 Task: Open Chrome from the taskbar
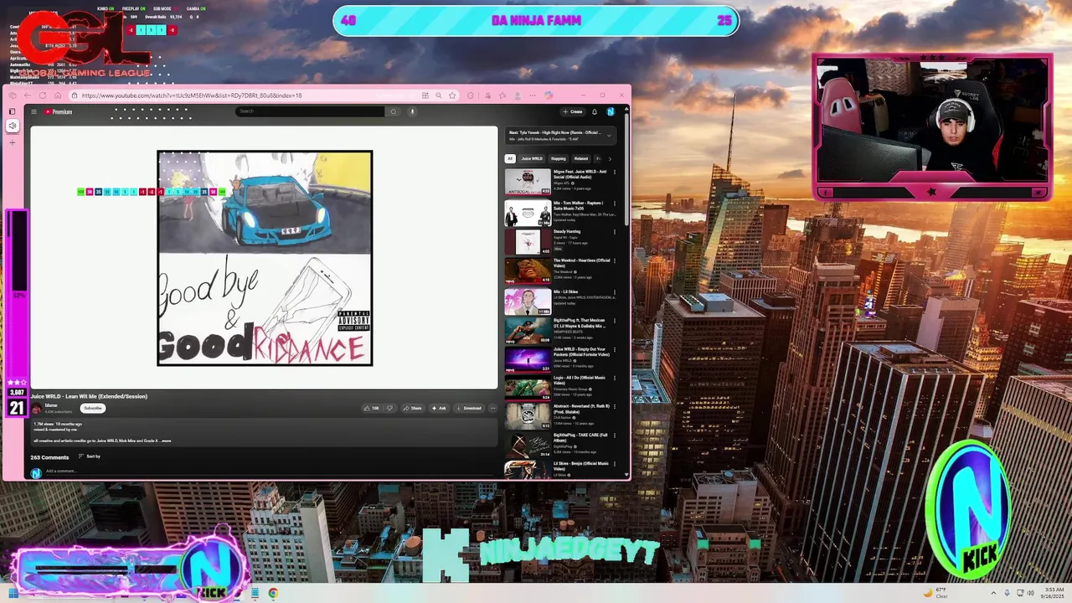tap(273, 593)
